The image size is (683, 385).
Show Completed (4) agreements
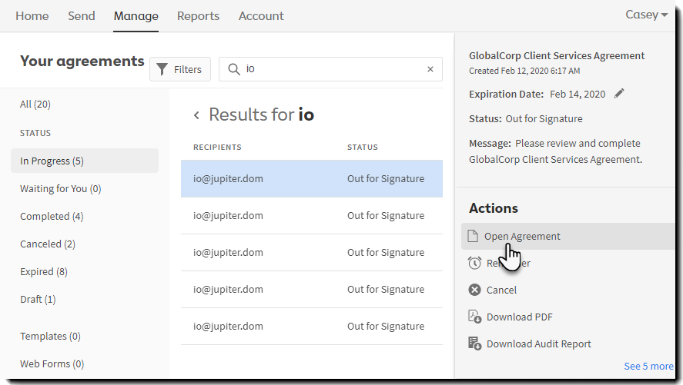(x=52, y=216)
